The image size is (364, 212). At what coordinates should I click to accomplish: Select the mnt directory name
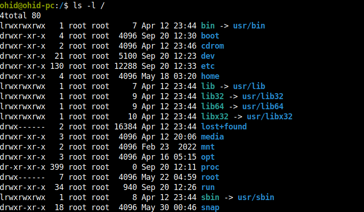click(x=208, y=147)
